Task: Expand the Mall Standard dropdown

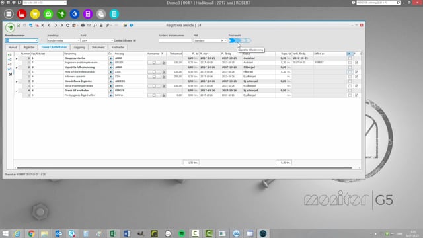Action: pyautogui.click(x=225, y=40)
